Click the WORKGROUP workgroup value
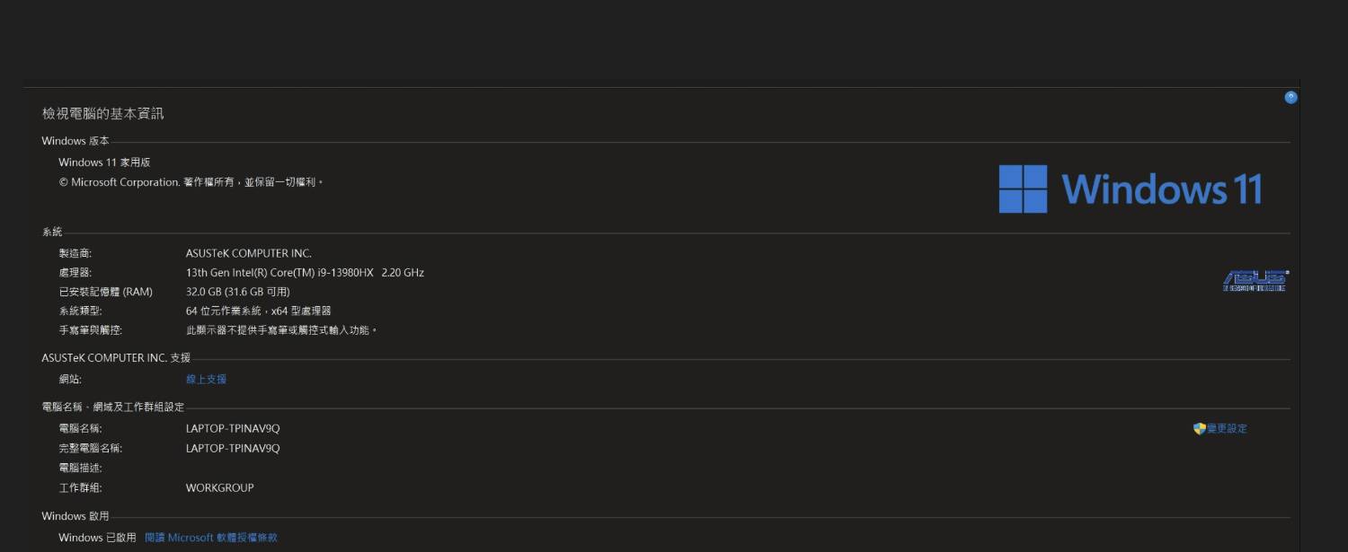The height and width of the screenshot is (552, 1348). click(x=219, y=487)
